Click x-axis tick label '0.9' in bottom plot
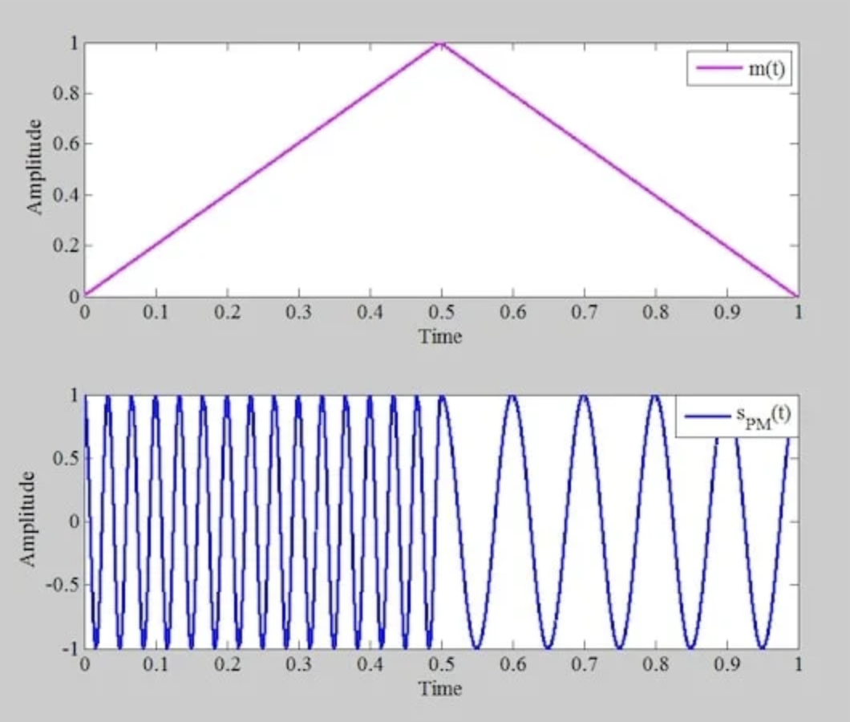The image size is (850, 722). tap(727, 664)
